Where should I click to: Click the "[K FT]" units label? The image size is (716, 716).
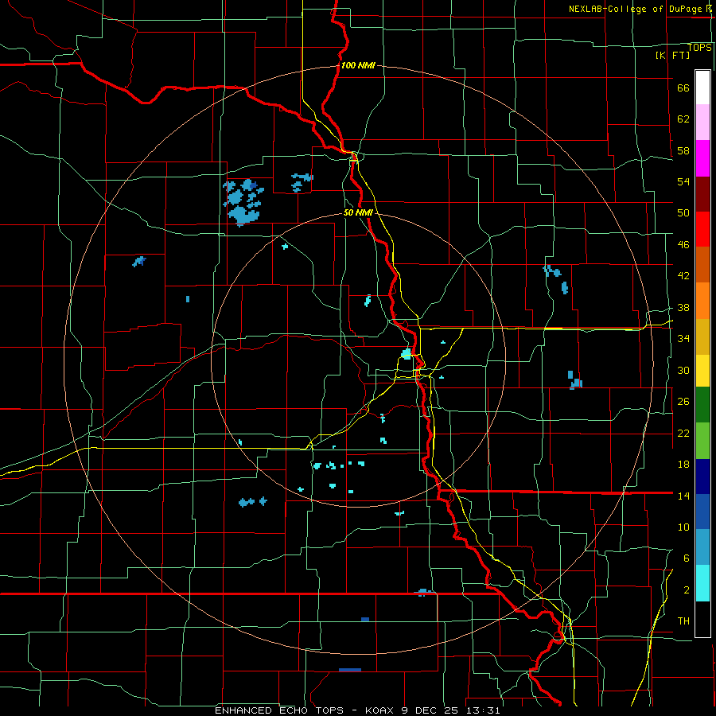coord(672,55)
